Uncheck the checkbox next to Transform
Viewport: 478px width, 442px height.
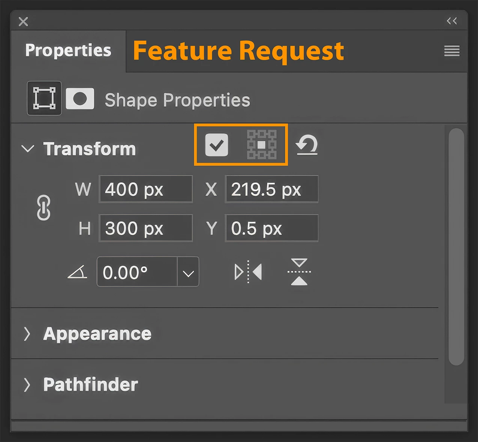(x=217, y=145)
